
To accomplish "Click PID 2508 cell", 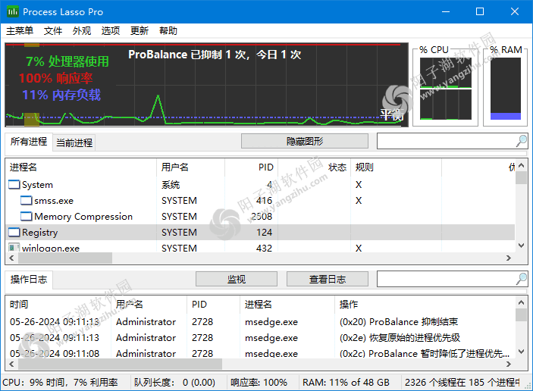I will coord(262,217).
